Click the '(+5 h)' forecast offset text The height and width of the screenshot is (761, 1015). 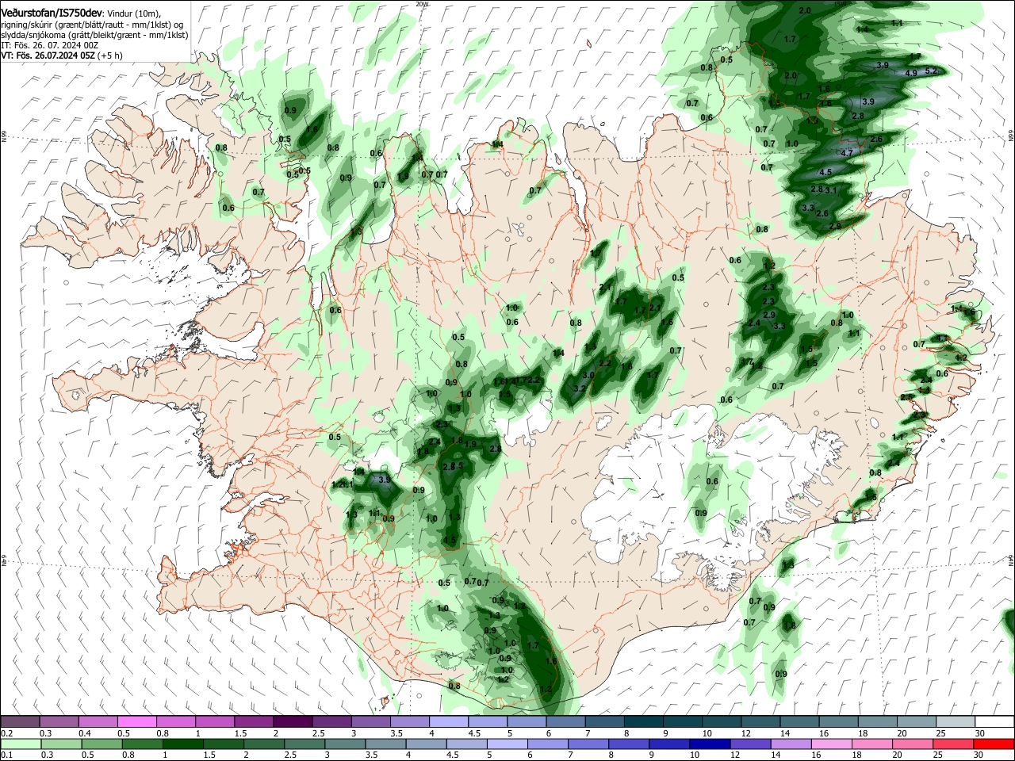click(110, 56)
